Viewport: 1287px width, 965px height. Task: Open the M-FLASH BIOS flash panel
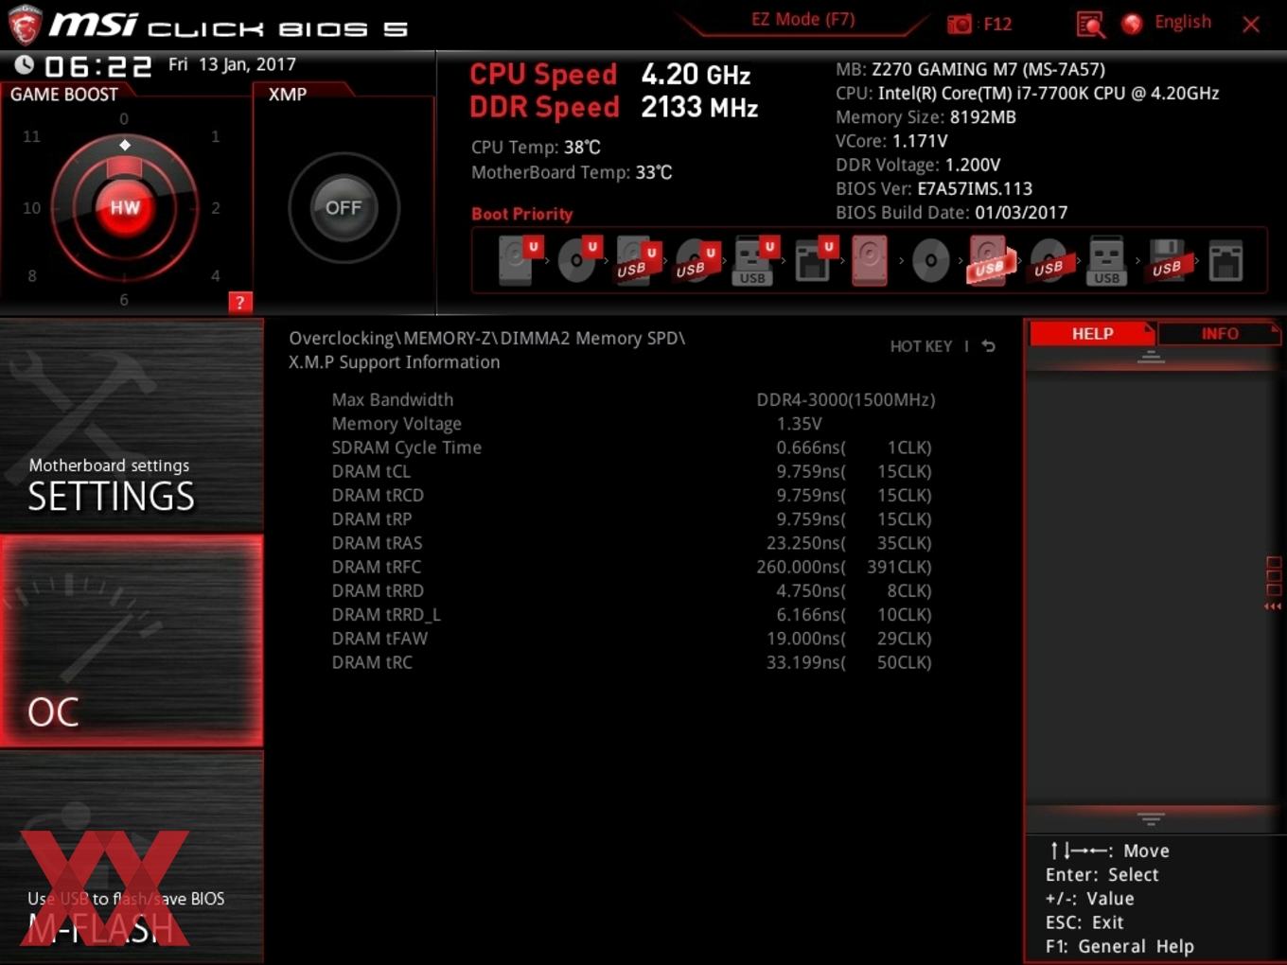(132, 856)
